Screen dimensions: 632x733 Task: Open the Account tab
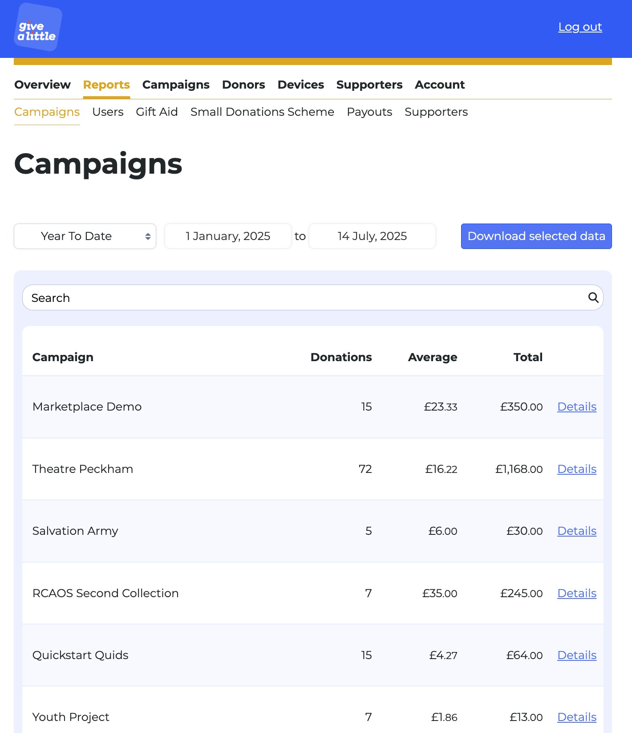point(440,85)
